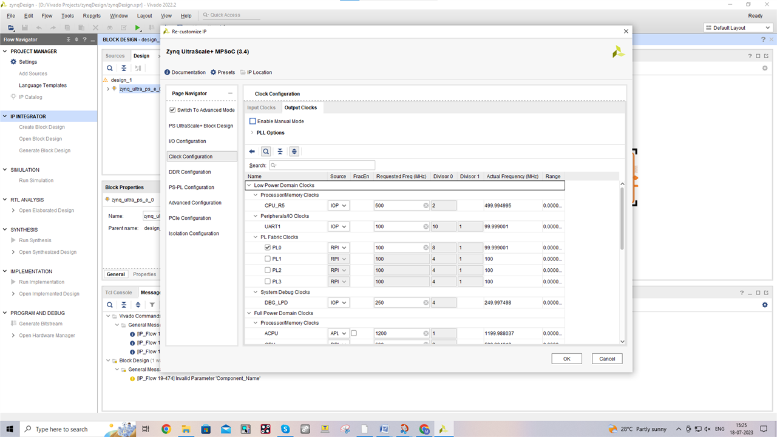Viewport: 777px width, 437px height.
Task: Open Presets gear in dialog
Action: (x=213, y=72)
